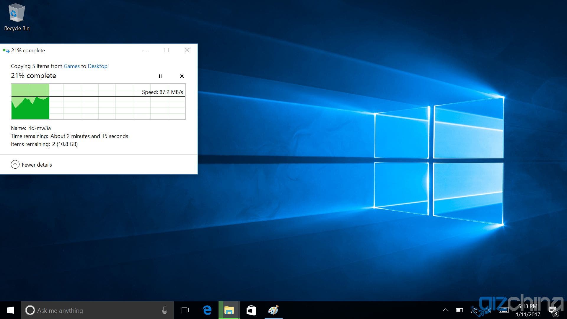Open the Windows Start menu
The height and width of the screenshot is (319, 567).
pos(11,310)
